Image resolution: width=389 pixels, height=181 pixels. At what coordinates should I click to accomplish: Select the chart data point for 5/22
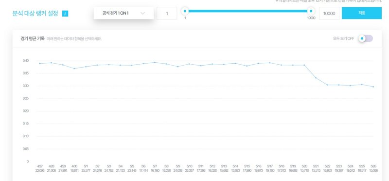click(x=327, y=85)
